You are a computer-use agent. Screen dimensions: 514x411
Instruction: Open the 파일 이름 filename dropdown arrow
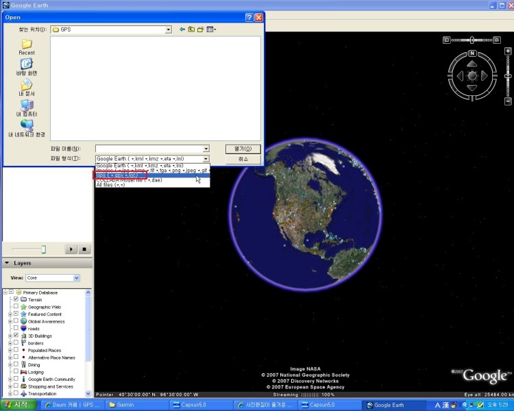pyautogui.click(x=206, y=149)
